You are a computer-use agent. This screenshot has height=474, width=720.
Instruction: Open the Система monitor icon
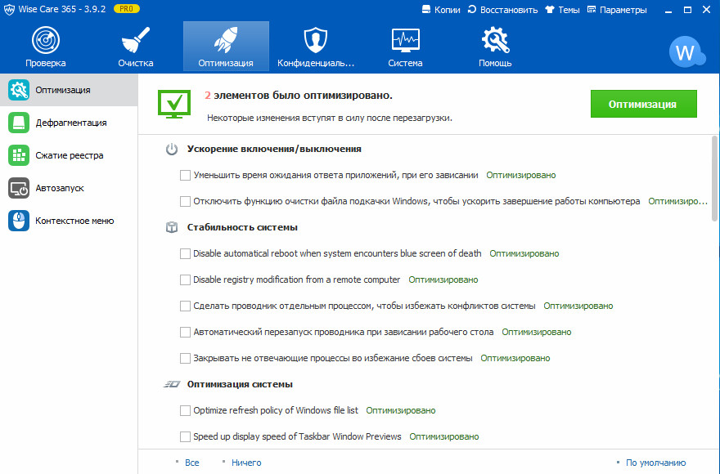tap(406, 40)
